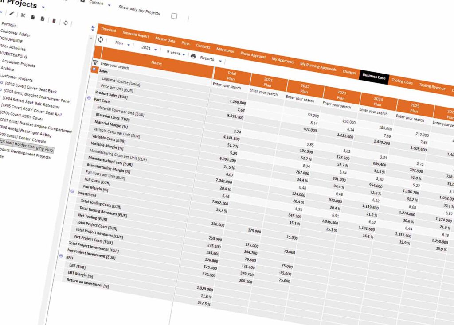Image resolution: width=454 pixels, height=325 pixels.
Task: Select the My Approvals tab
Action: [x=282, y=60]
